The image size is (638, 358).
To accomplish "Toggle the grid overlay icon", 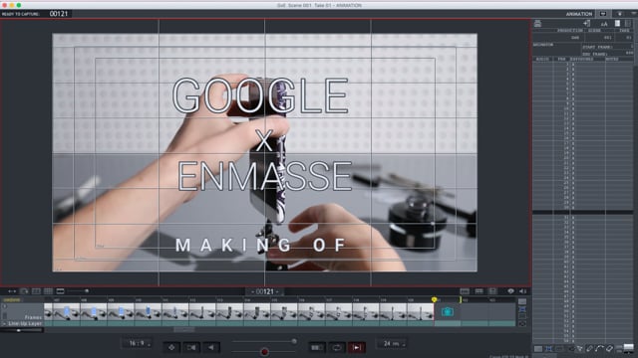I will pyautogui.click(x=48, y=291).
